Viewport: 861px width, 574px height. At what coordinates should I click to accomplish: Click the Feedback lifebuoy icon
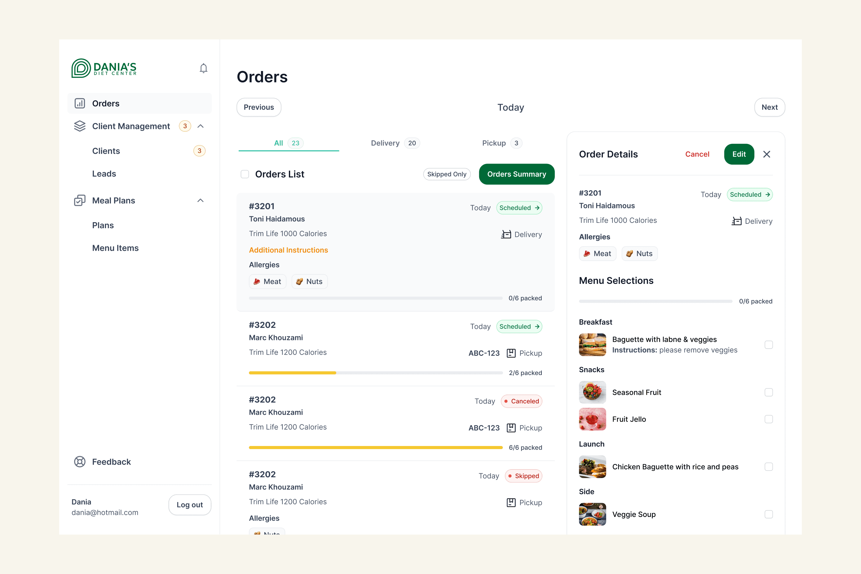point(80,461)
